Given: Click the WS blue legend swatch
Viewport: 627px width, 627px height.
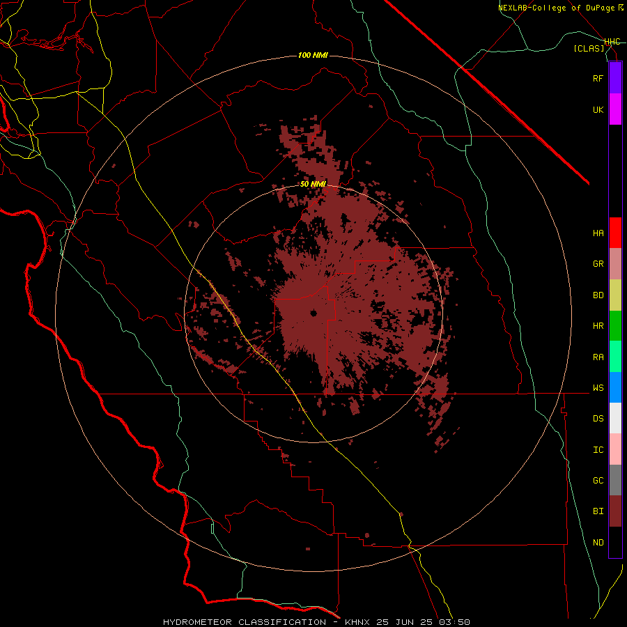Looking at the screenshot, I should [615, 387].
